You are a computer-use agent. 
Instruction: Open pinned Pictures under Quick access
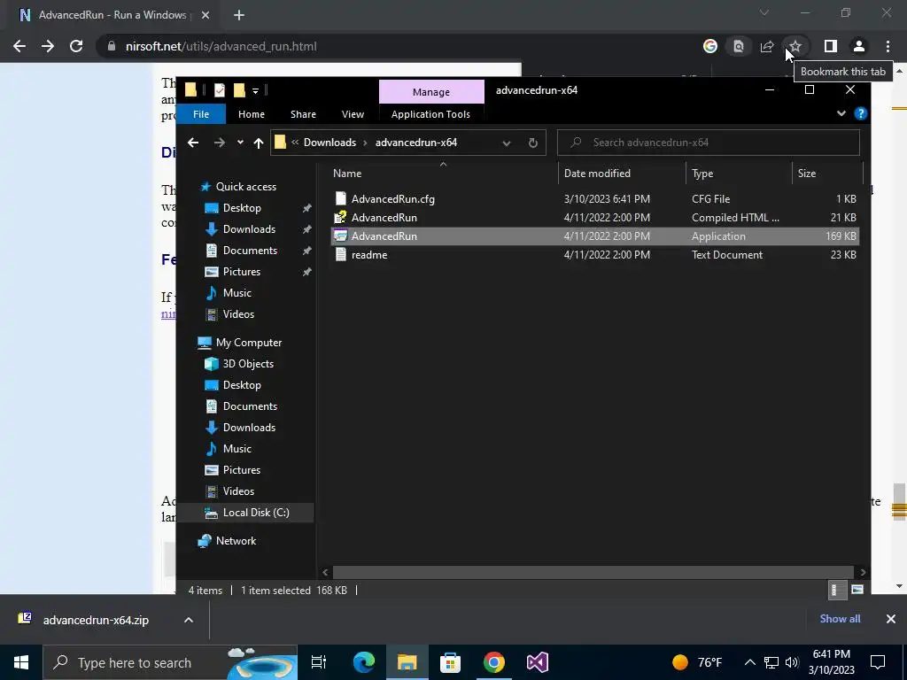[x=242, y=272]
